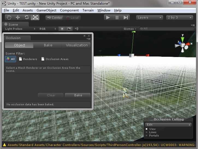Close the Occlusion floating window
Image resolution: width=198 pixels, height=149 pixels.
[89, 36]
